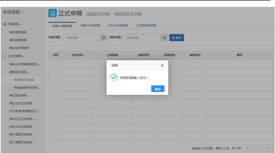The width and height of the screenshot is (275, 153).
Task: Close the 信息 dialog with X
Action: 162,65
